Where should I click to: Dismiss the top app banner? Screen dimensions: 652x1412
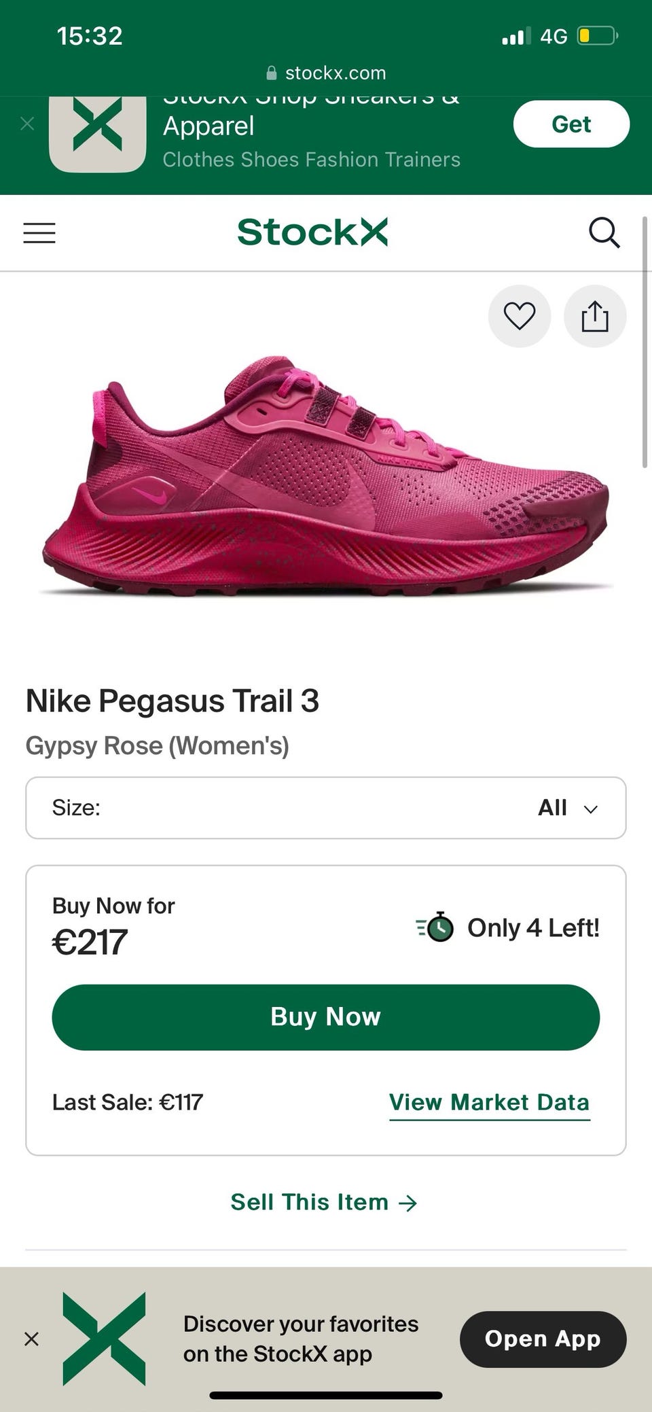point(27,124)
